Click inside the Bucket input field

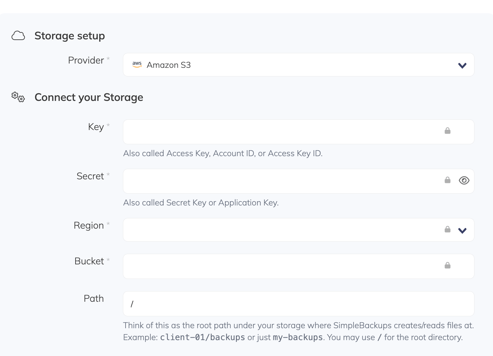pos(265,266)
